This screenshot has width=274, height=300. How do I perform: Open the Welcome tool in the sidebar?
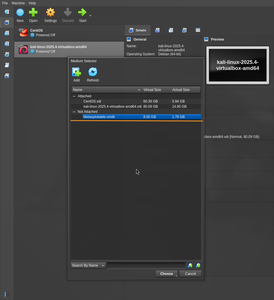[7, 12]
